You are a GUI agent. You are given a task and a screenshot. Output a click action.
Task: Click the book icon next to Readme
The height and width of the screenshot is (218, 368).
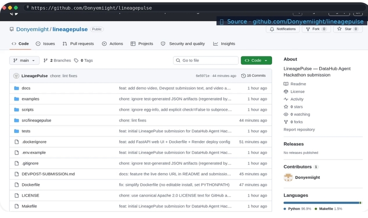286,84
